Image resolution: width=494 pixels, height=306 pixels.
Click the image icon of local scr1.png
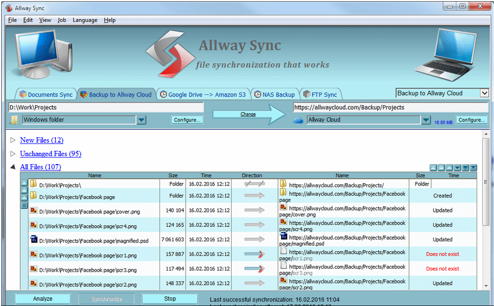(34, 254)
